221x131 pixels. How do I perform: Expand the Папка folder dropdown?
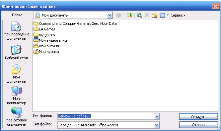(110, 15)
